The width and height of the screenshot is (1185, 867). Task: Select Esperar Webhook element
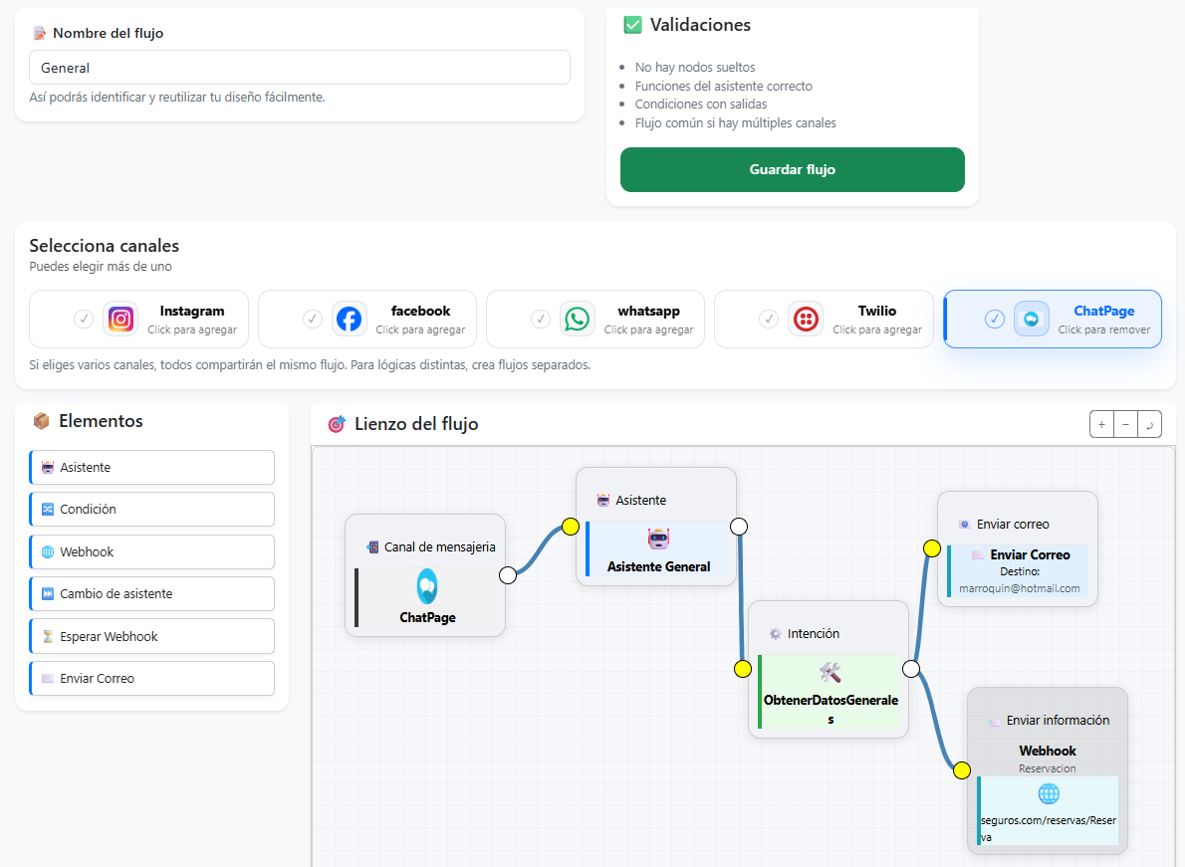pos(152,636)
